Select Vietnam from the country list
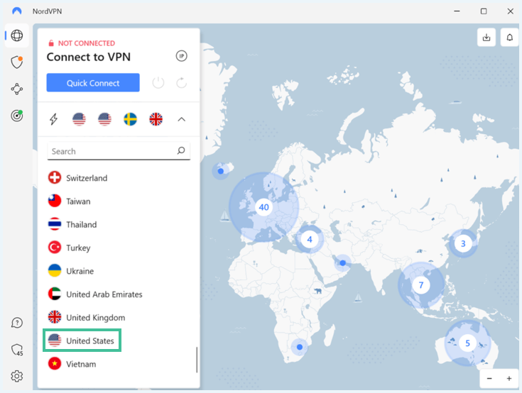This screenshot has height=393, width=522. [119, 364]
